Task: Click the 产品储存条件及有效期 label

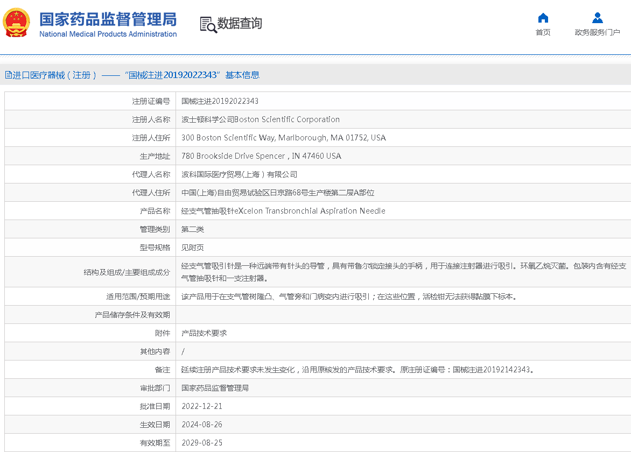Action: click(132, 315)
